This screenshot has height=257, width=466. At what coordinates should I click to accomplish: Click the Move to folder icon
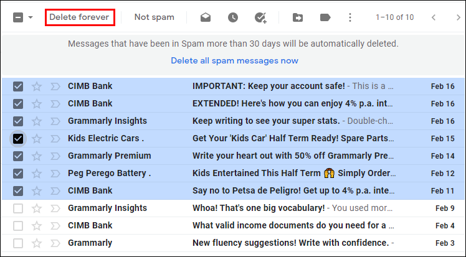pyautogui.click(x=298, y=17)
